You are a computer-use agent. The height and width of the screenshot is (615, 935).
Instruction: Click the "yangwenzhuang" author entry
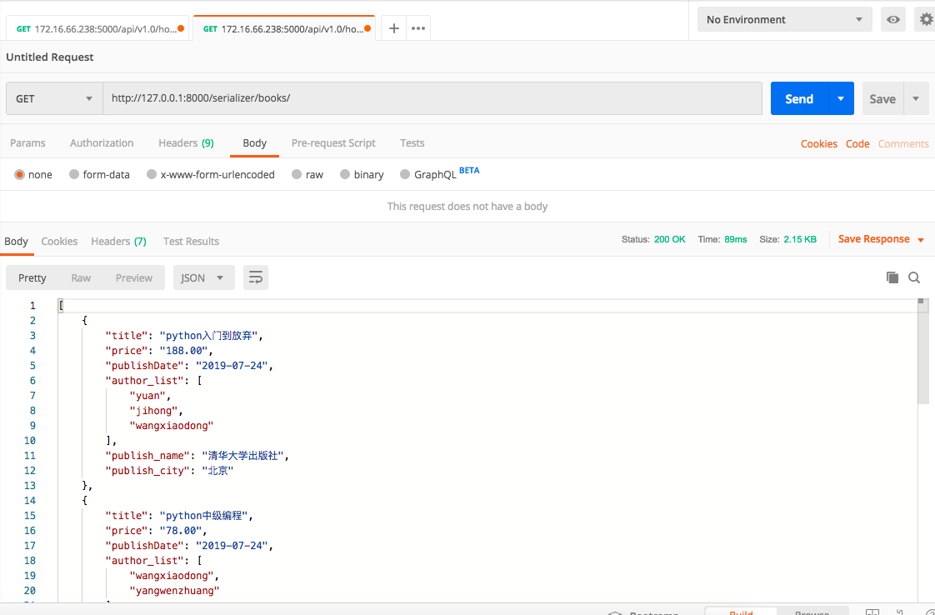click(x=174, y=591)
